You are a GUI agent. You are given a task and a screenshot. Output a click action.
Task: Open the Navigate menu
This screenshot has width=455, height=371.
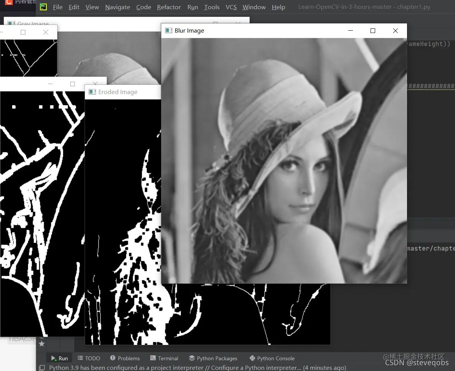click(117, 7)
